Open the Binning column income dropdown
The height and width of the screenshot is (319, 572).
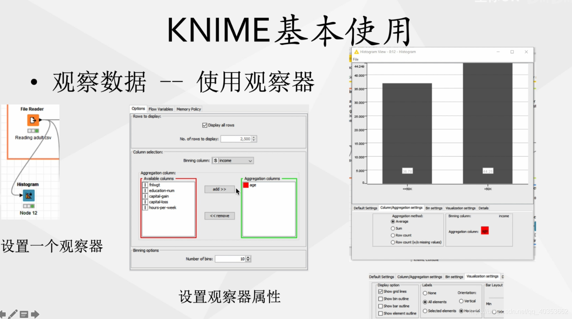pos(233,161)
